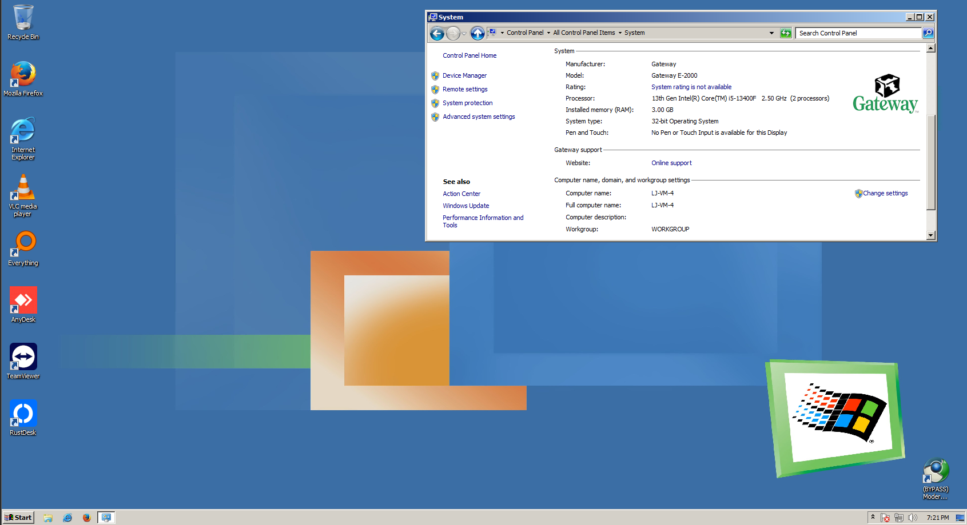Click the network icon in system tray
The width and height of the screenshot is (967, 525).
[x=898, y=518]
